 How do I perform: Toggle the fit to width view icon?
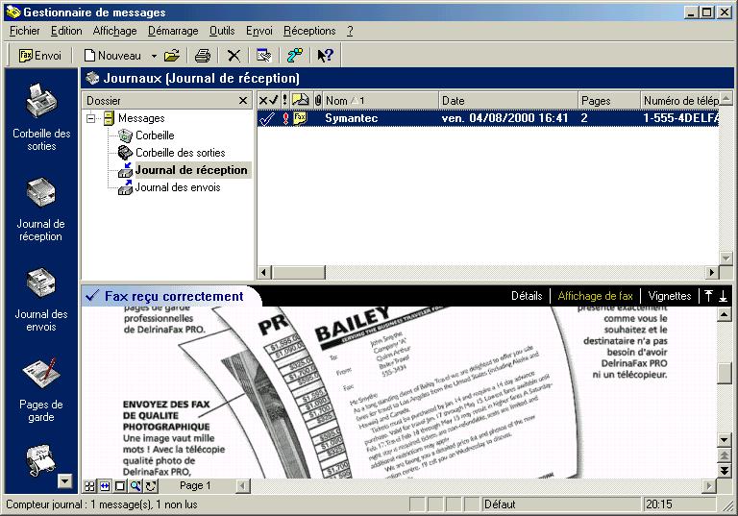(x=105, y=486)
